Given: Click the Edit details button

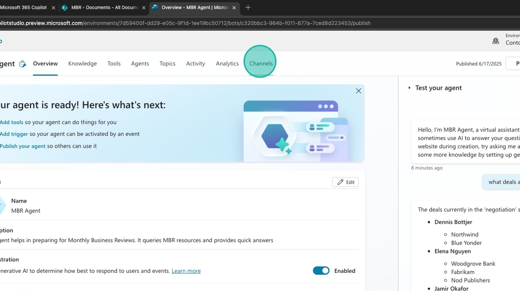Looking at the screenshot, I should (x=345, y=182).
